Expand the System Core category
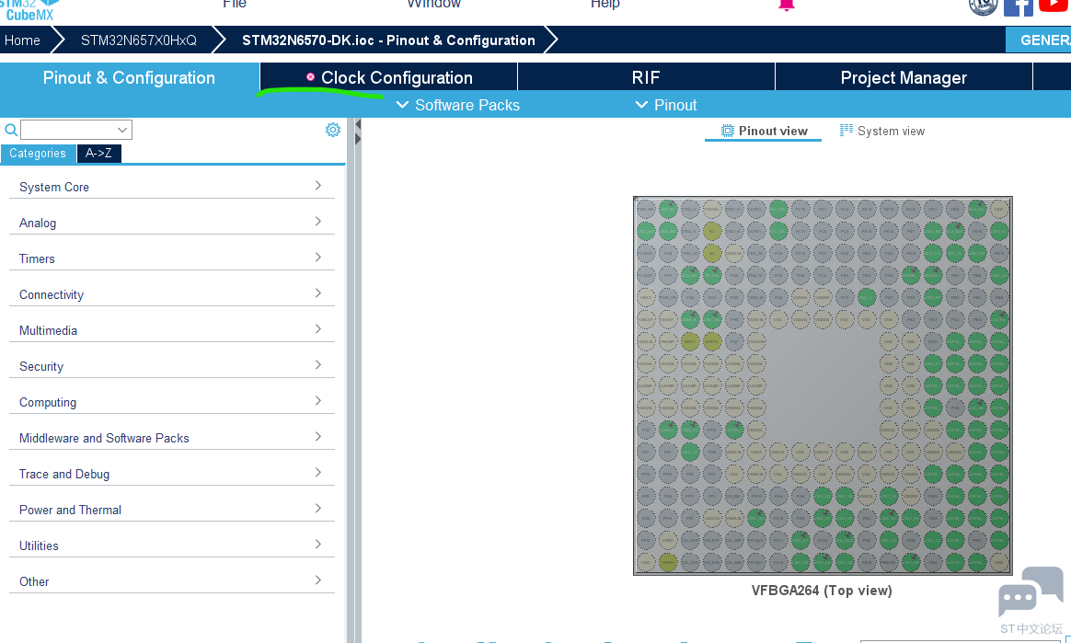 [171, 187]
